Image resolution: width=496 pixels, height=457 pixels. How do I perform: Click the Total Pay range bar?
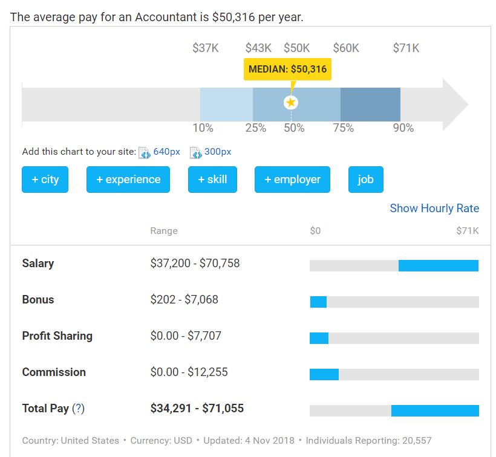point(435,410)
